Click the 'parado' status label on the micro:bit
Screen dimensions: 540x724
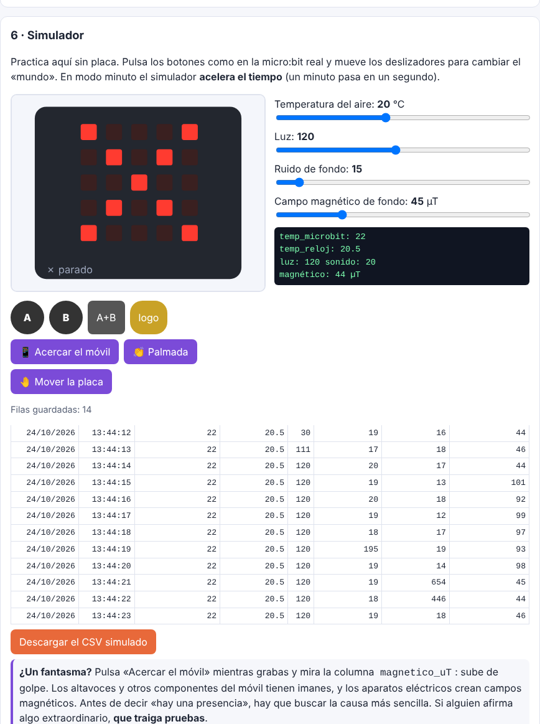point(70,270)
